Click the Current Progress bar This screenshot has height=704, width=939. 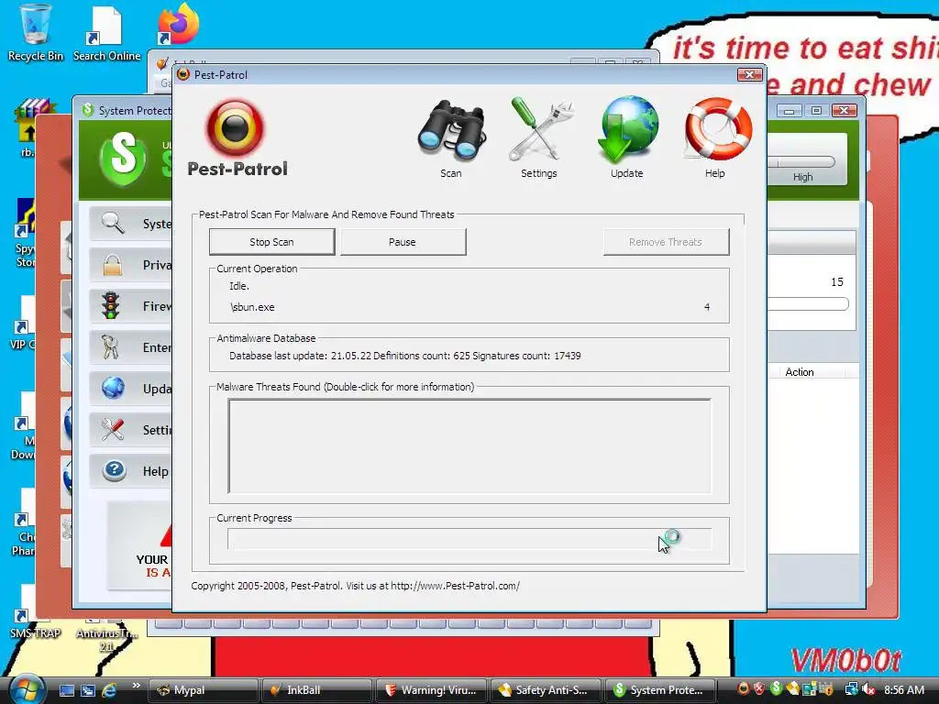(x=469, y=539)
